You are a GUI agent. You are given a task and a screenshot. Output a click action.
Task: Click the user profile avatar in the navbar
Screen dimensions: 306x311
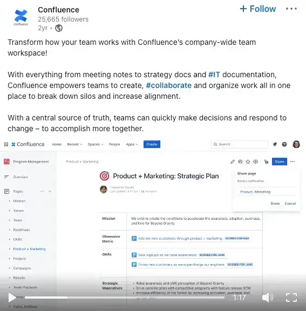click(x=296, y=144)
